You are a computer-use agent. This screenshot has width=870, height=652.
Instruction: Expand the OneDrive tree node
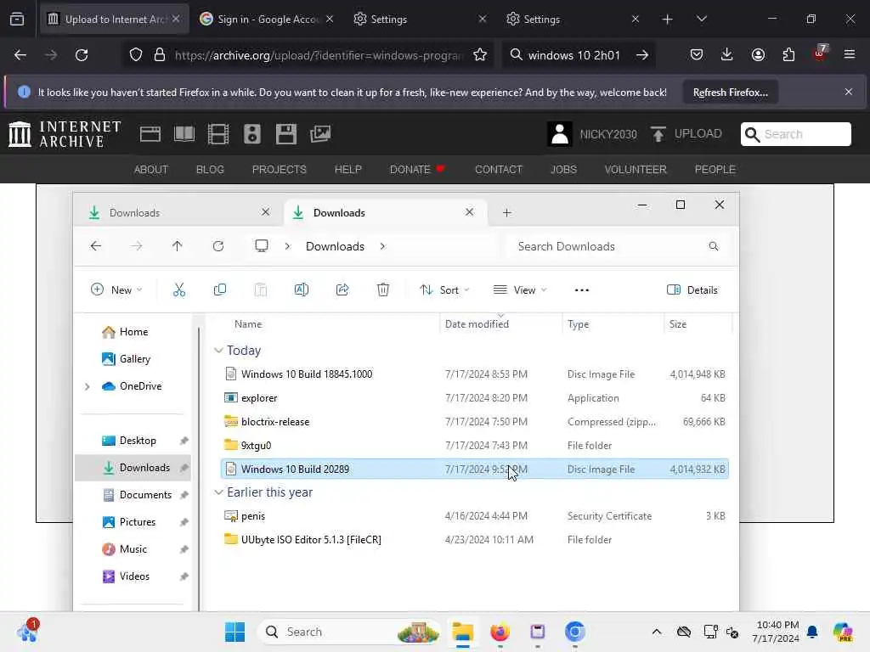pyautogui.click(x=88, y=386)
